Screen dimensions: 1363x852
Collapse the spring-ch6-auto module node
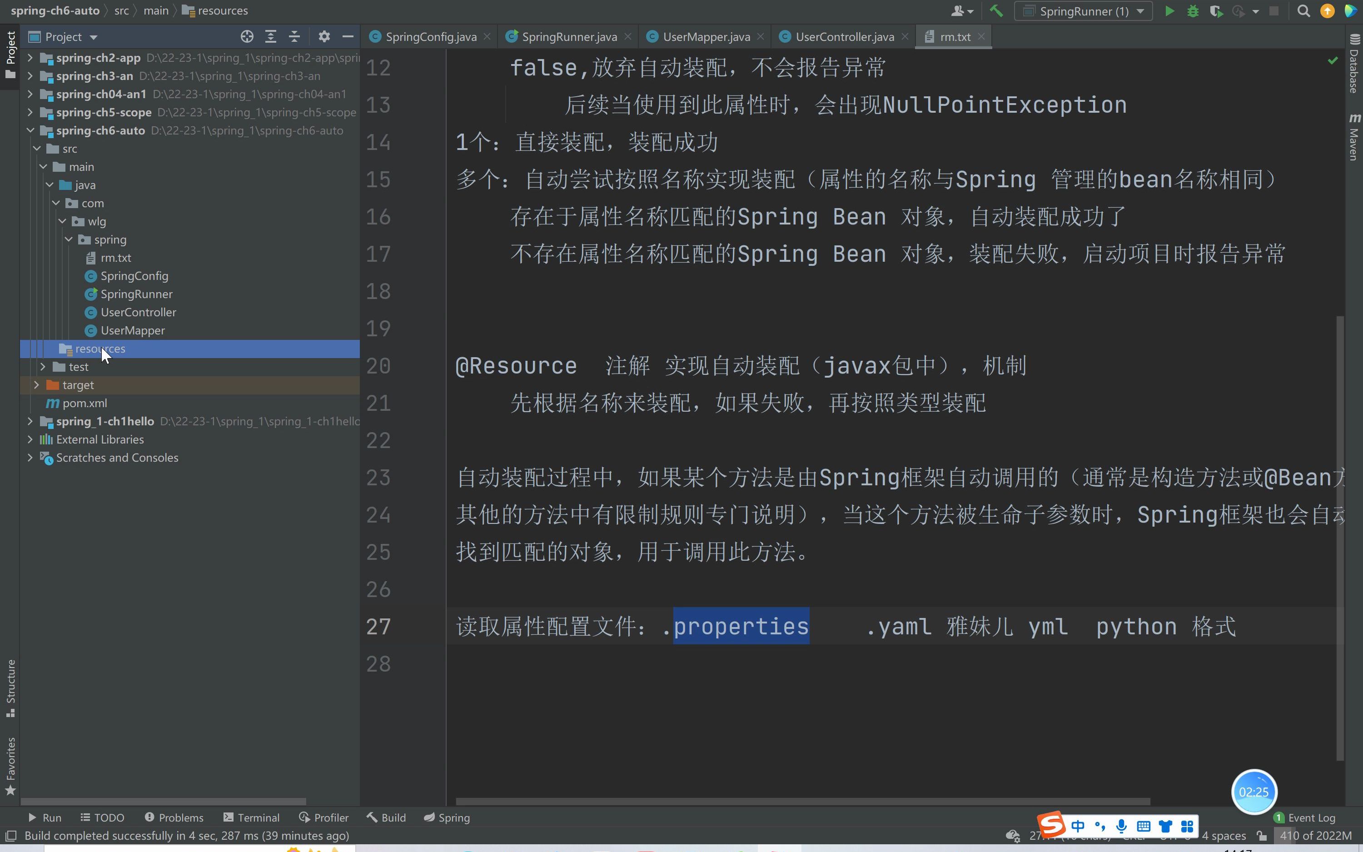[x=30, y=131]
